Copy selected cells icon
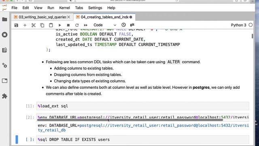 coord(42,25)
